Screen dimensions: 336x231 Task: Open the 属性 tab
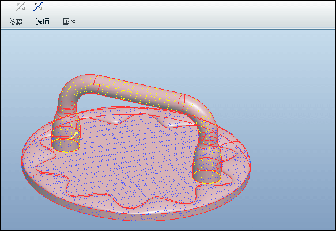(69, 22)
